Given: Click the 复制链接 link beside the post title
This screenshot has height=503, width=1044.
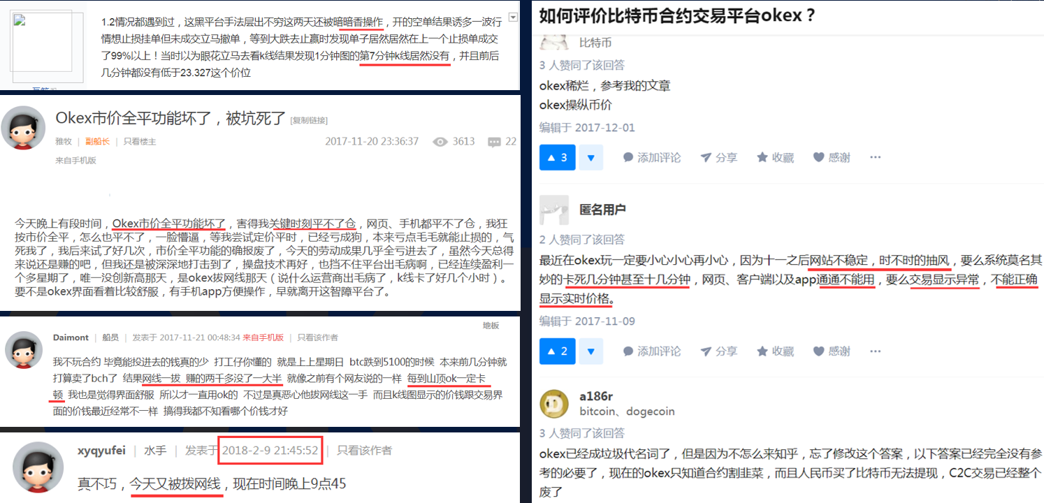Looking at the screenshot, I should coord(309,120).
